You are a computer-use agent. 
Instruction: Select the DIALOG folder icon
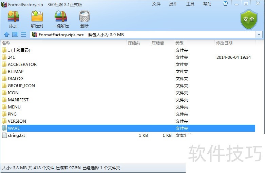pos(4,78)
